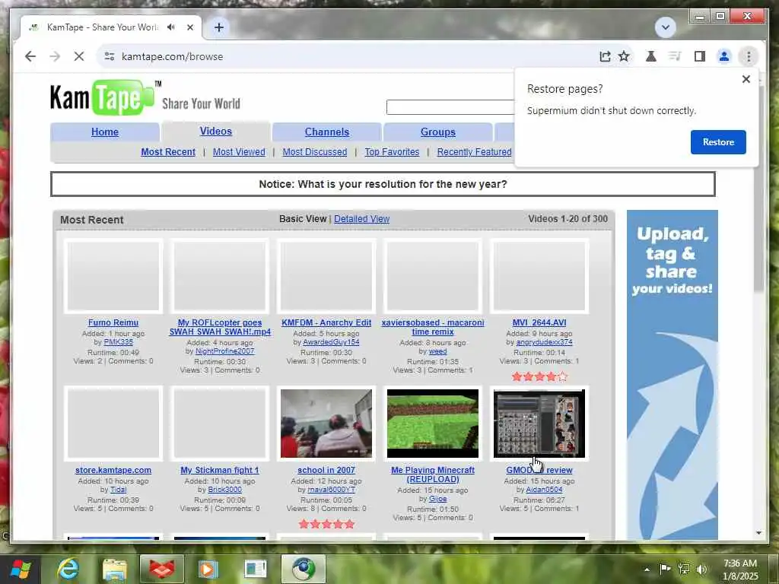Open volume control in system tray
The height and width of the screenshot is (584, 779).
701,569
